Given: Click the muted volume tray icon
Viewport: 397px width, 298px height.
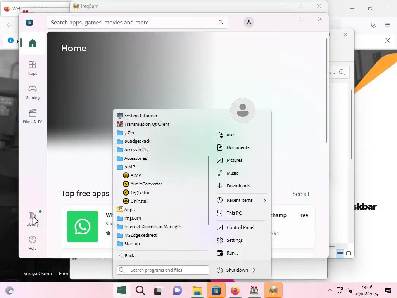Looking at the screenshot, I should [349, 290].
